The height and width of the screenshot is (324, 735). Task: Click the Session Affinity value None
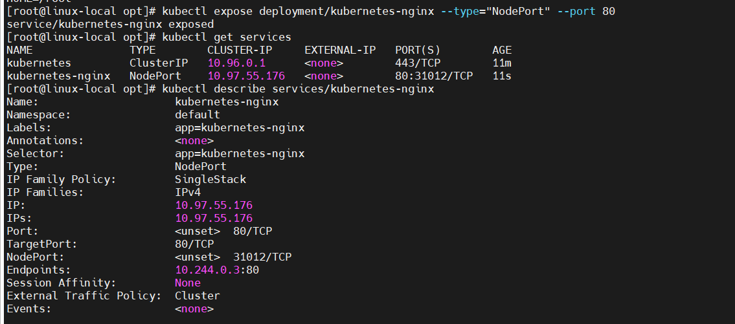(188, 283)
